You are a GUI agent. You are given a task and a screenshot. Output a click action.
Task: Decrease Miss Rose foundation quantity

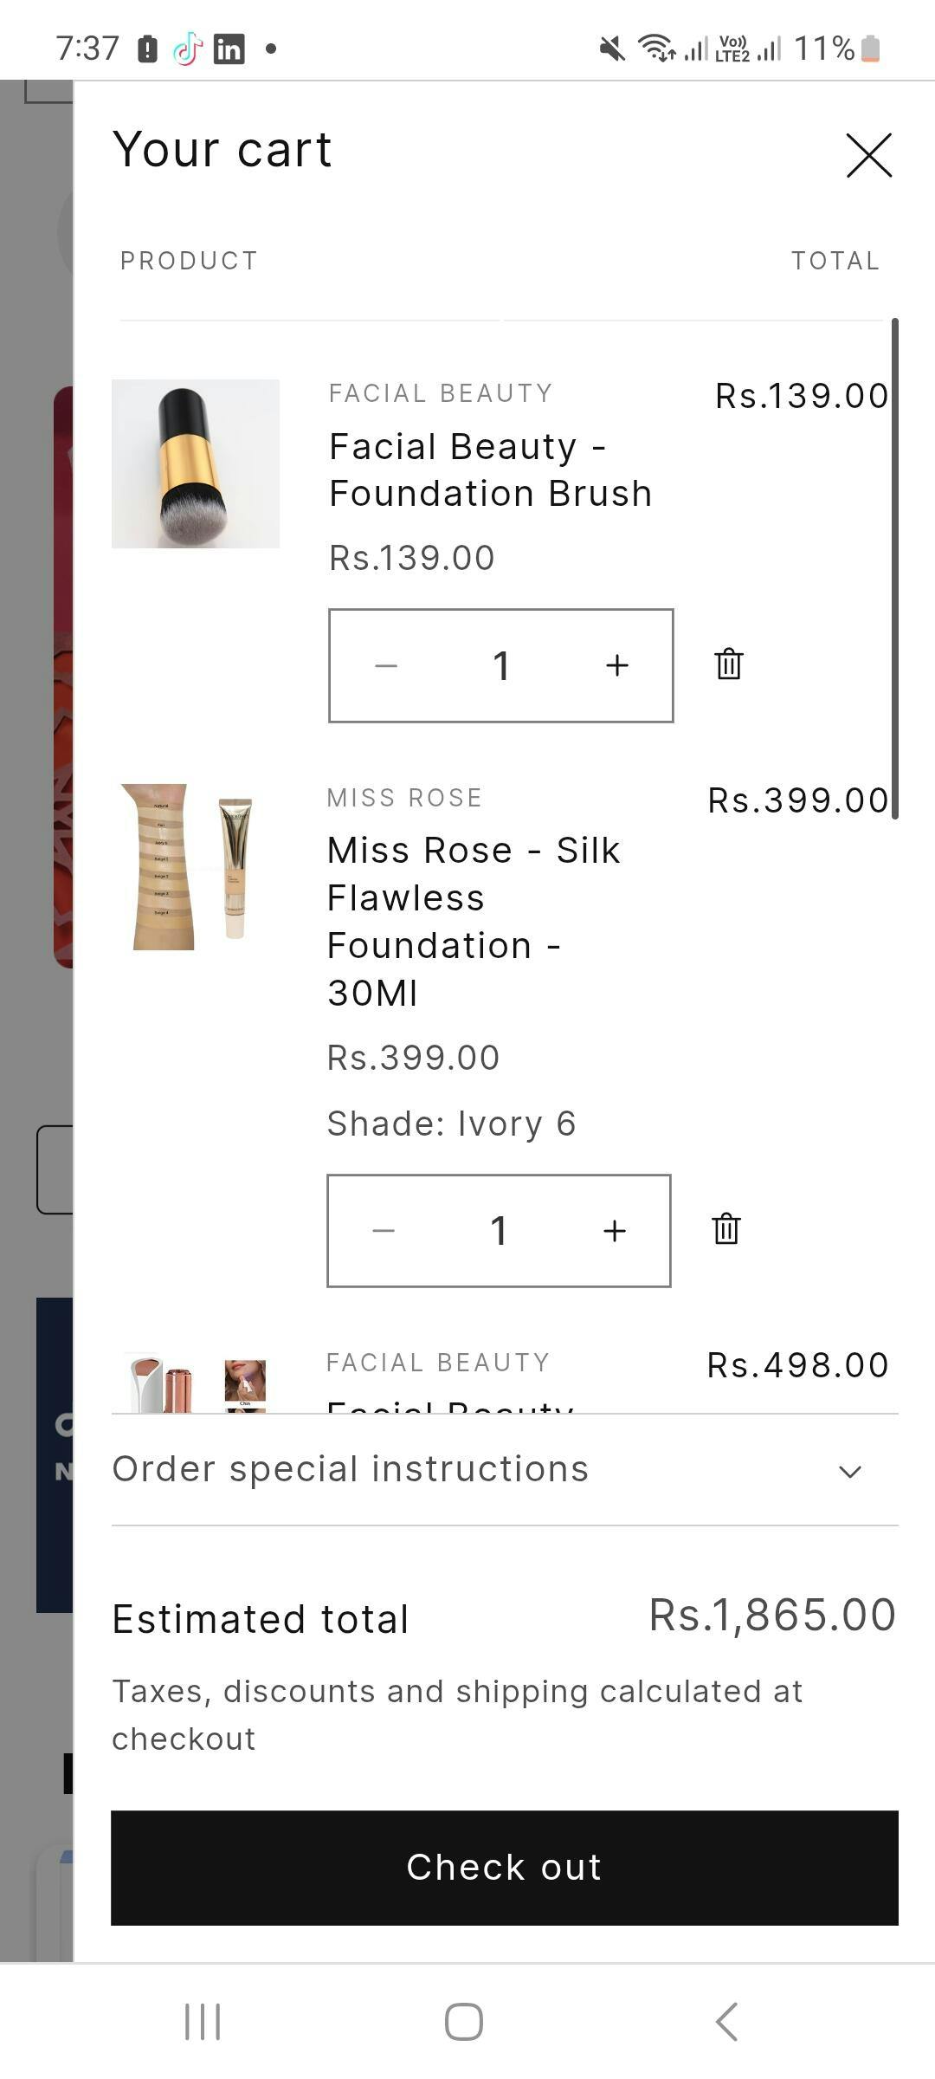(x=384, y=1230)
